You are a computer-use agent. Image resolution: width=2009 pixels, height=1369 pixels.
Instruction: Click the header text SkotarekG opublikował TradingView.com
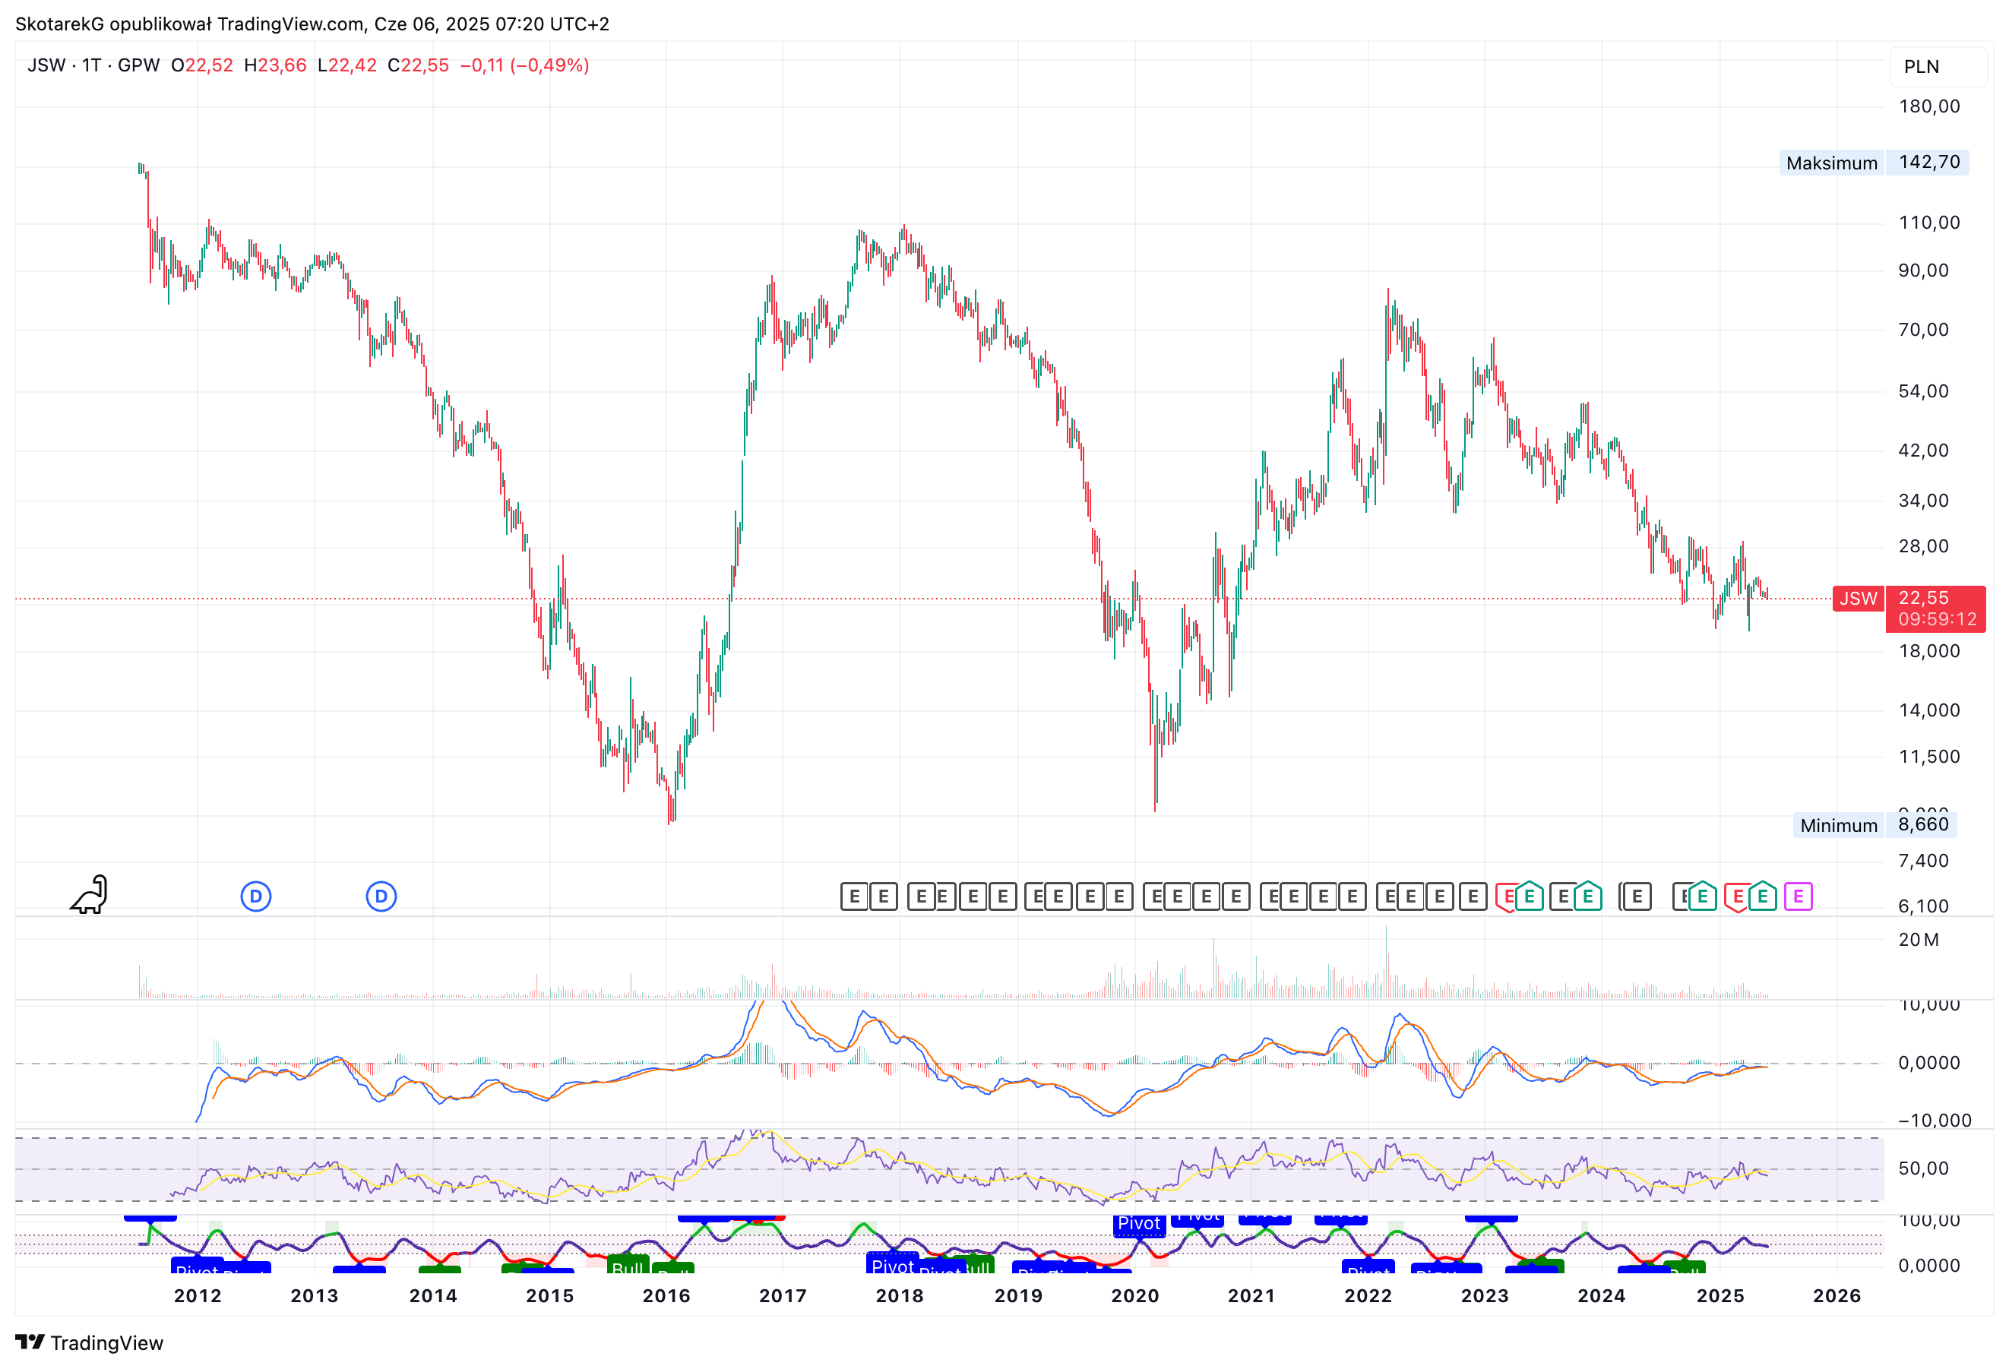[190, 24]
